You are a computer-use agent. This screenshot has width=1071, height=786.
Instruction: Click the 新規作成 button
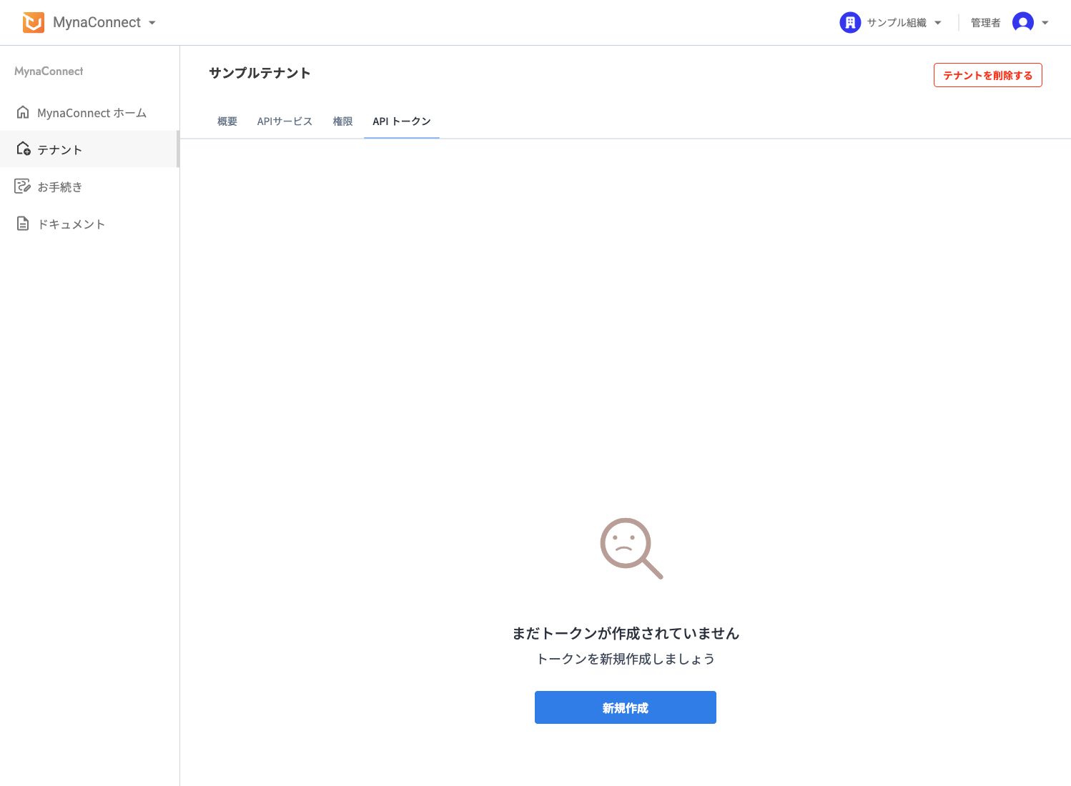[626, 707]
